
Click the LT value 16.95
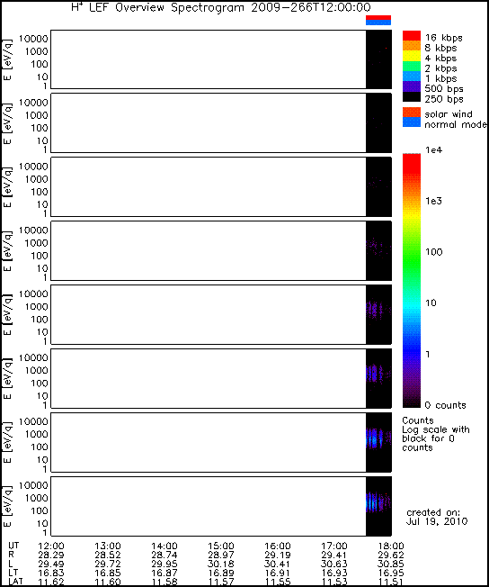click(x=391, y=573)
